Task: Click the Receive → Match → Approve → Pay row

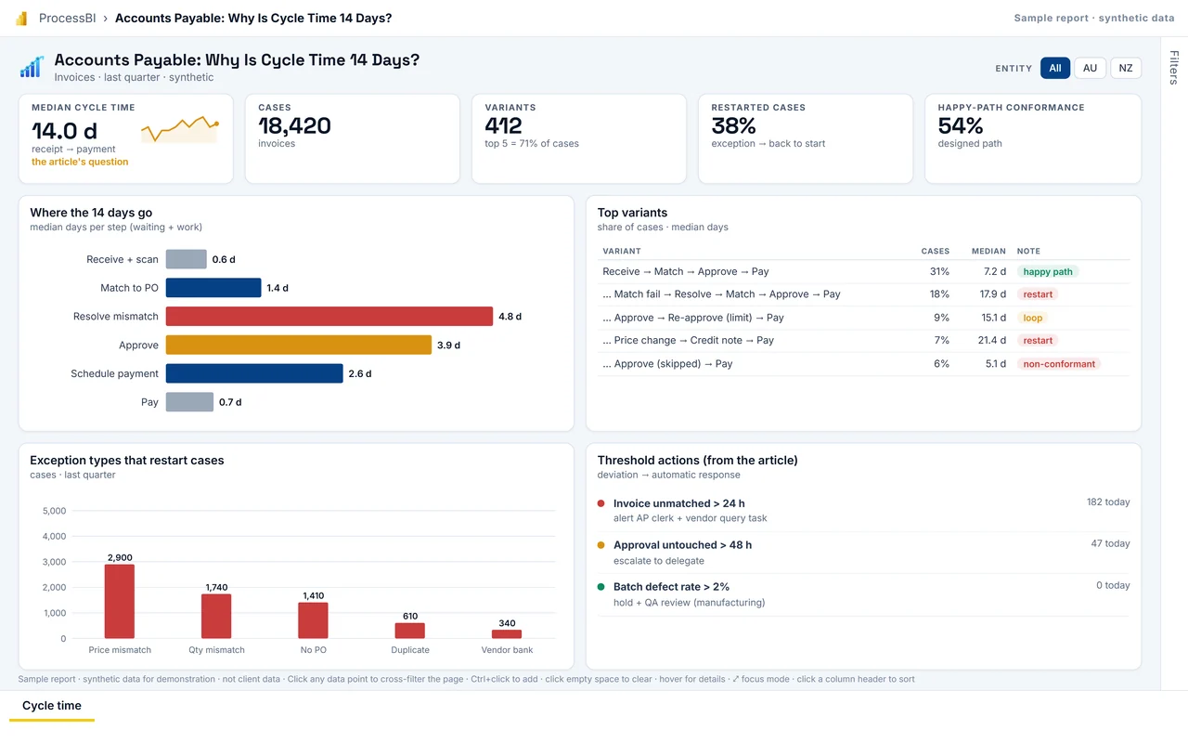Action: coord(863,271)
